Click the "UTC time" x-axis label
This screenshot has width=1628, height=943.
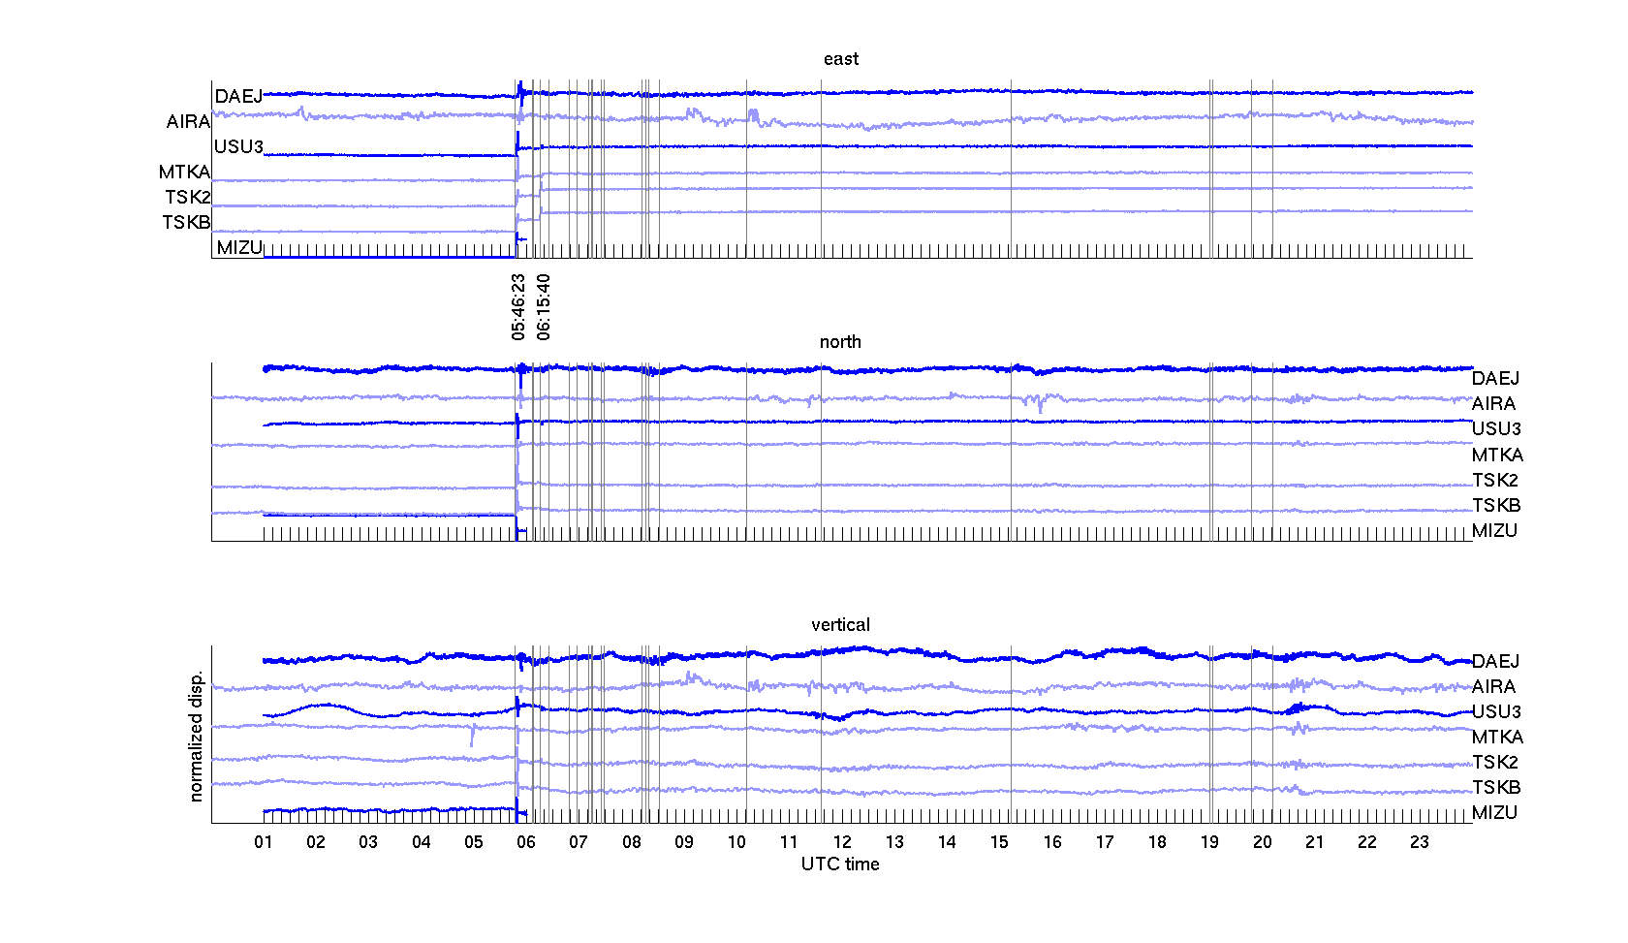tap(840, 864)
